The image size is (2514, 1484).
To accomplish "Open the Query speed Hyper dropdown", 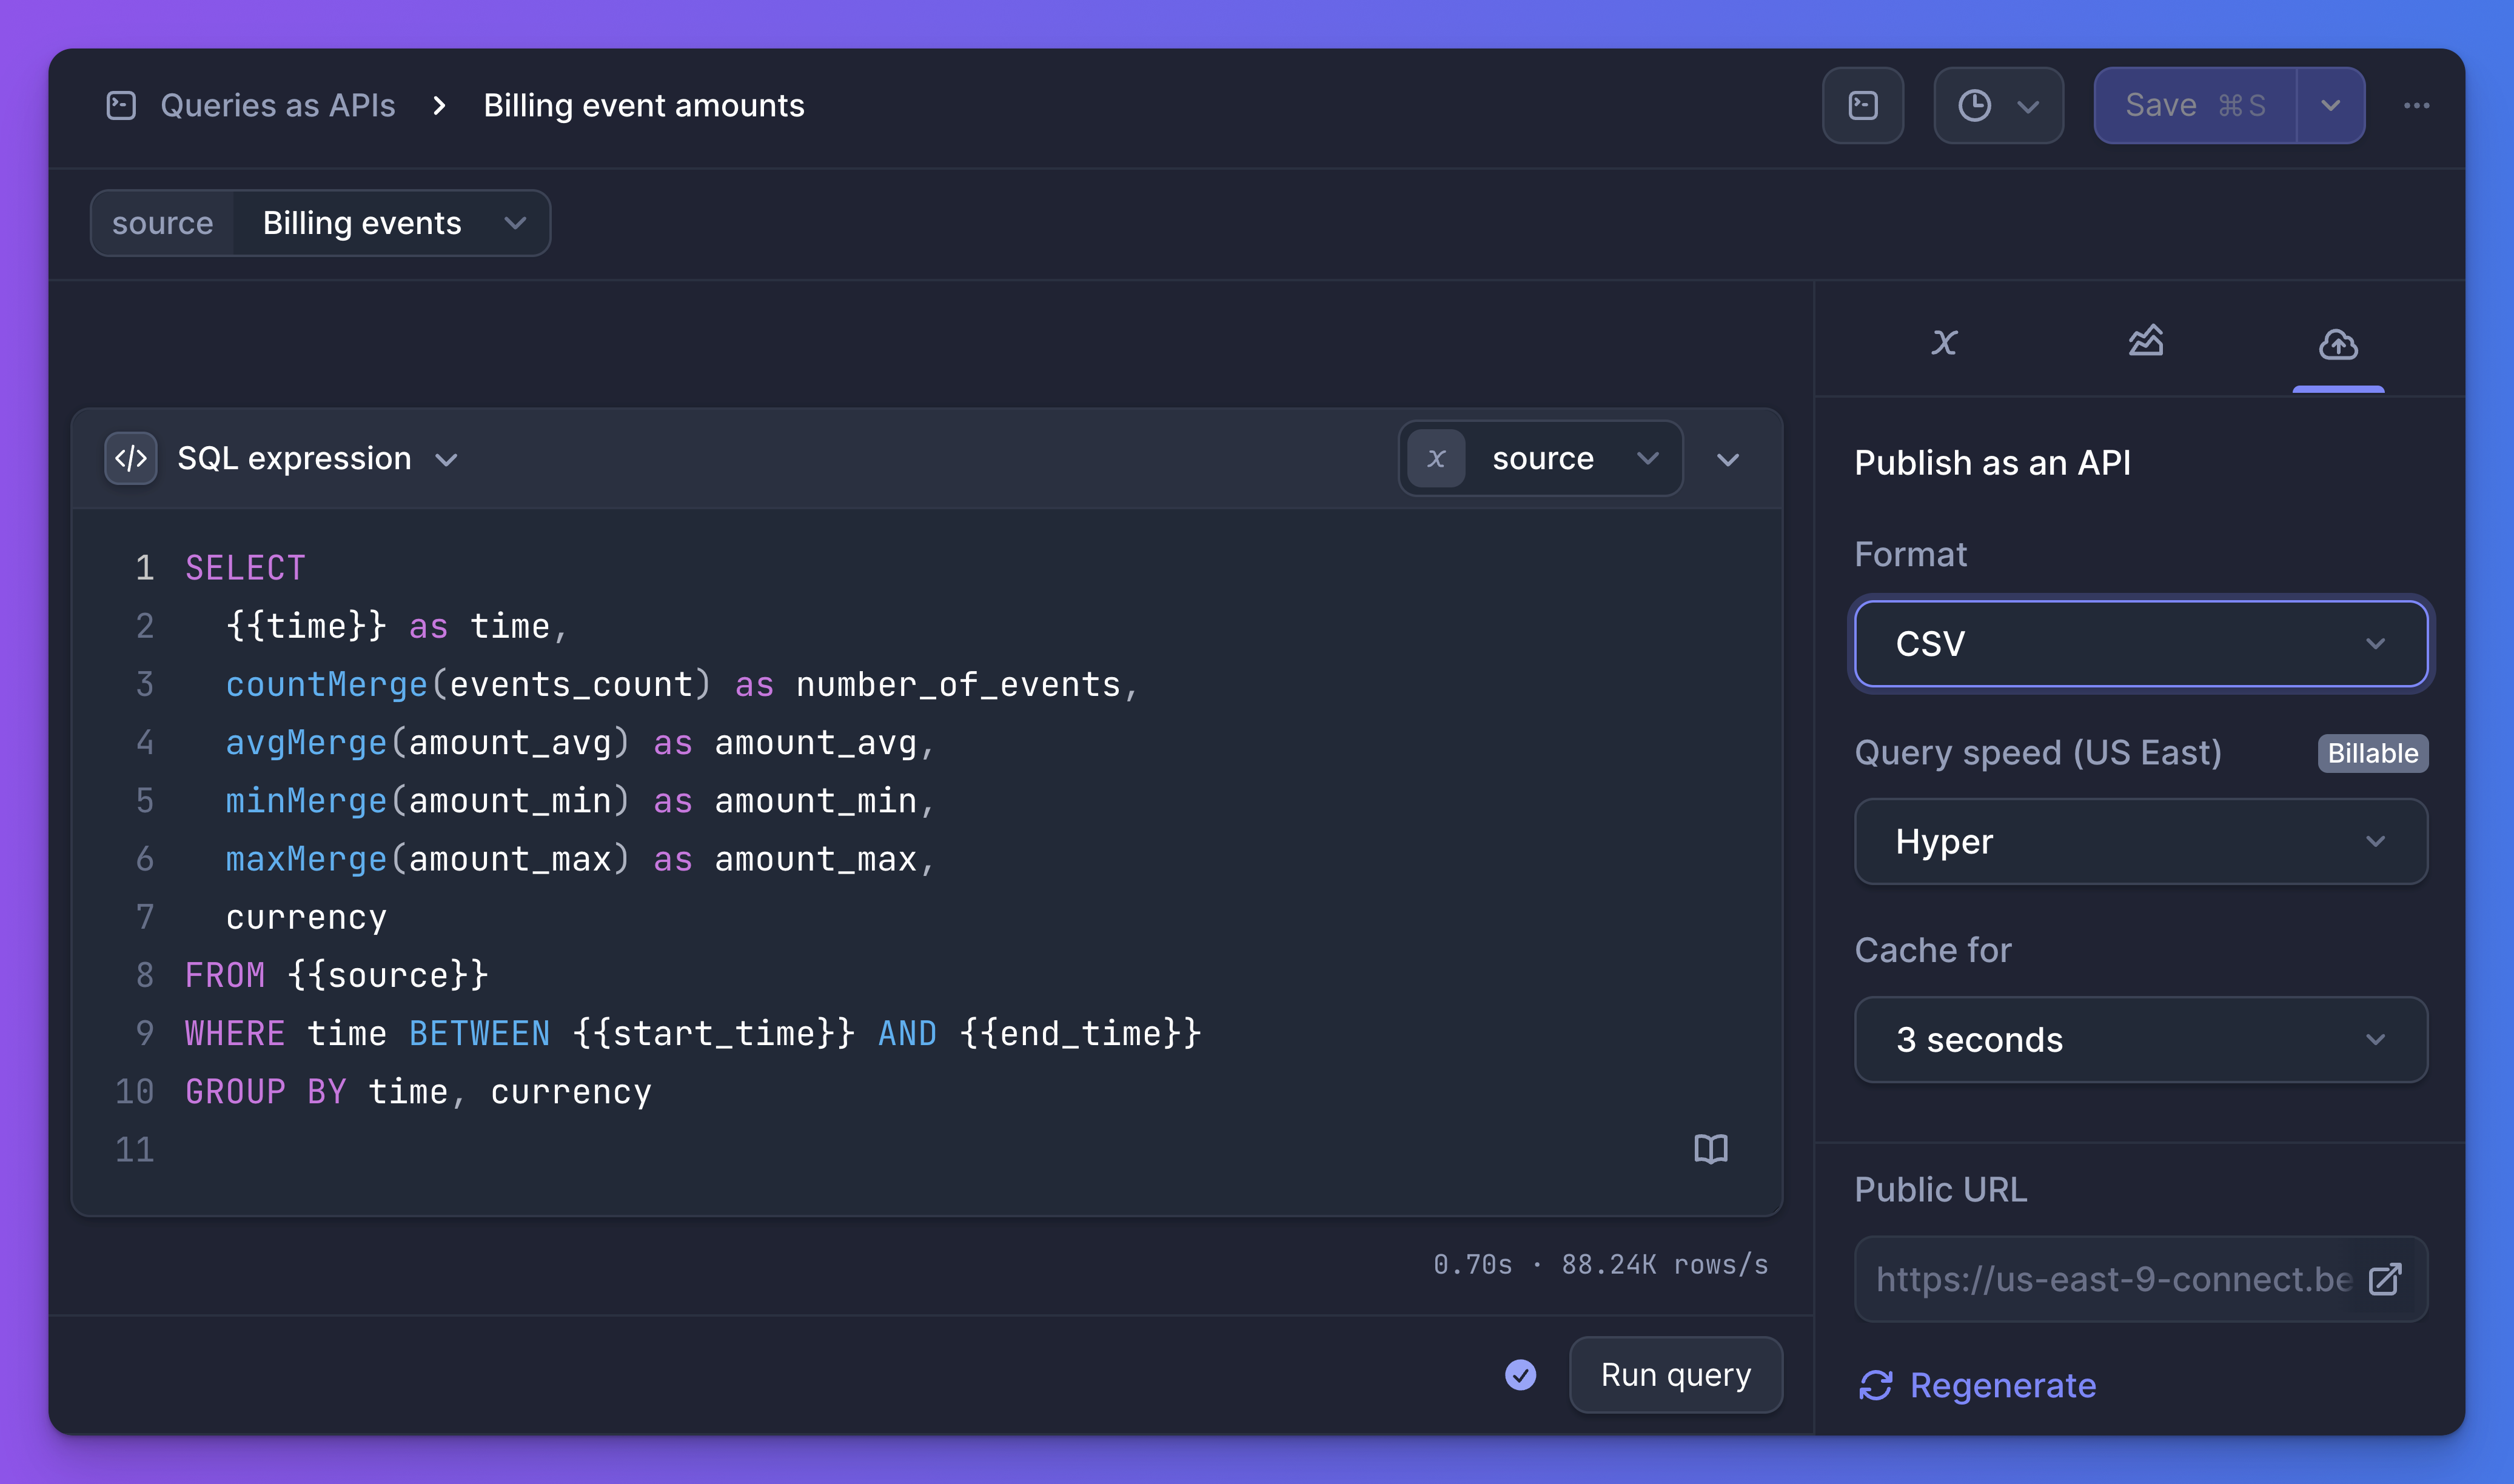I will tap(2140, 842).
